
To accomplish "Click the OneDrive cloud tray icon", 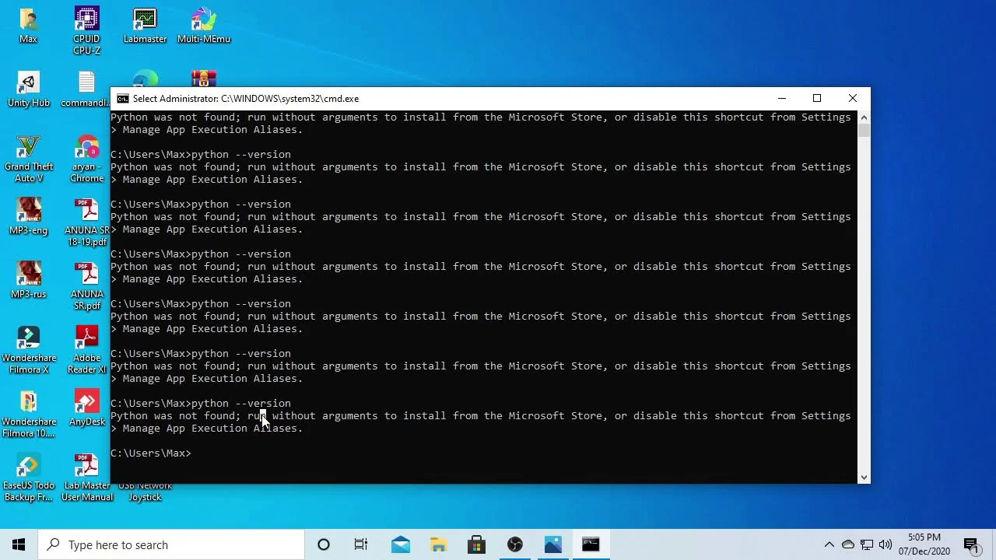I will (x=848, y=544).
